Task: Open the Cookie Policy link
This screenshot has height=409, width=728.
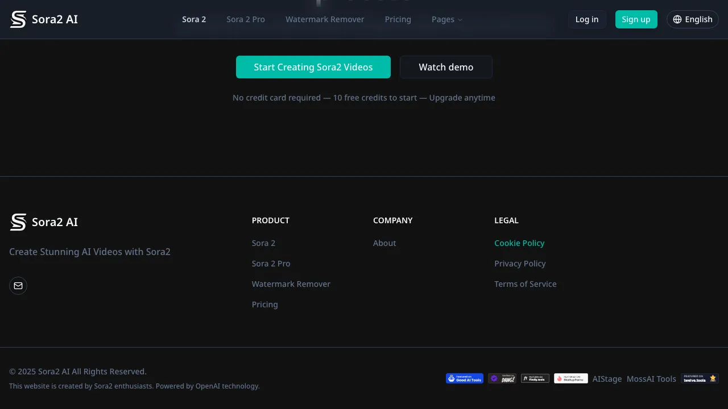Action: [x=519, y=243]
